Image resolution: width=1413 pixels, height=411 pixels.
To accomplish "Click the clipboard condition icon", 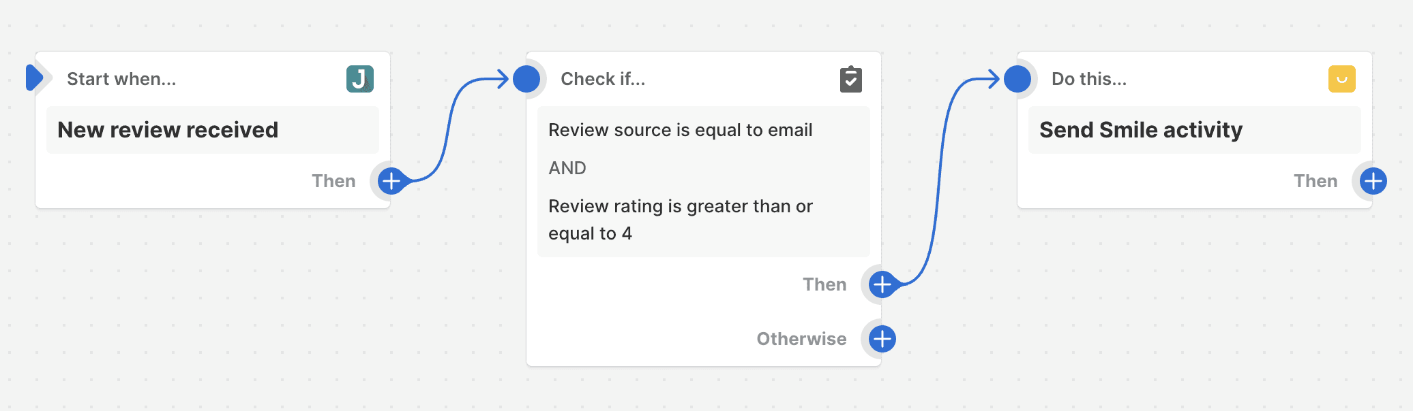I will tap(850, 80).
